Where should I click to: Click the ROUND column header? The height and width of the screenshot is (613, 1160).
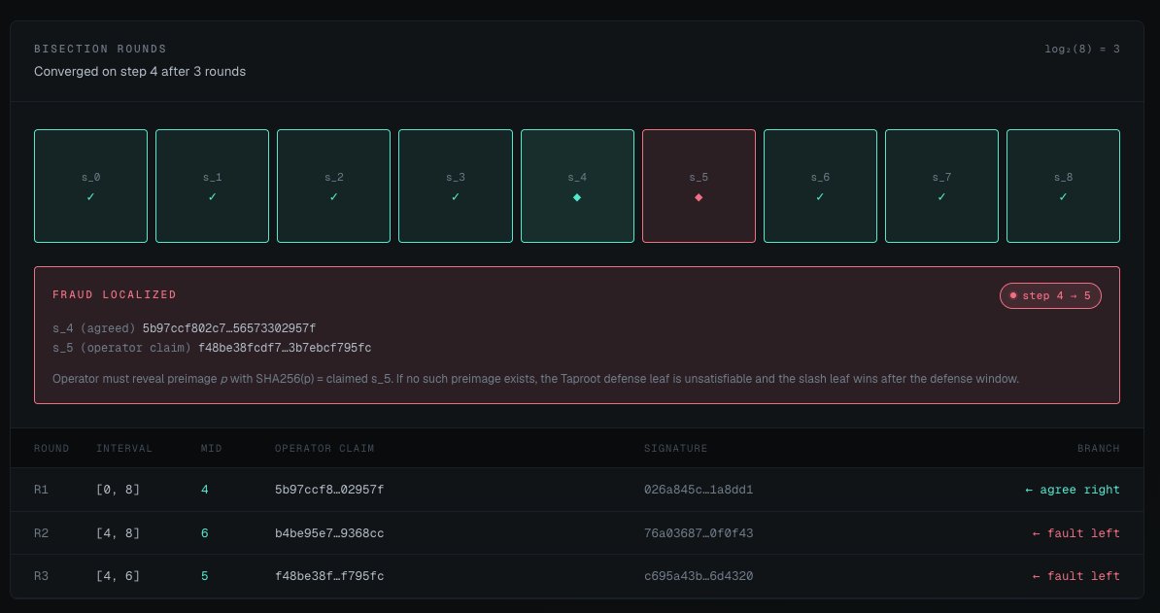51,448
